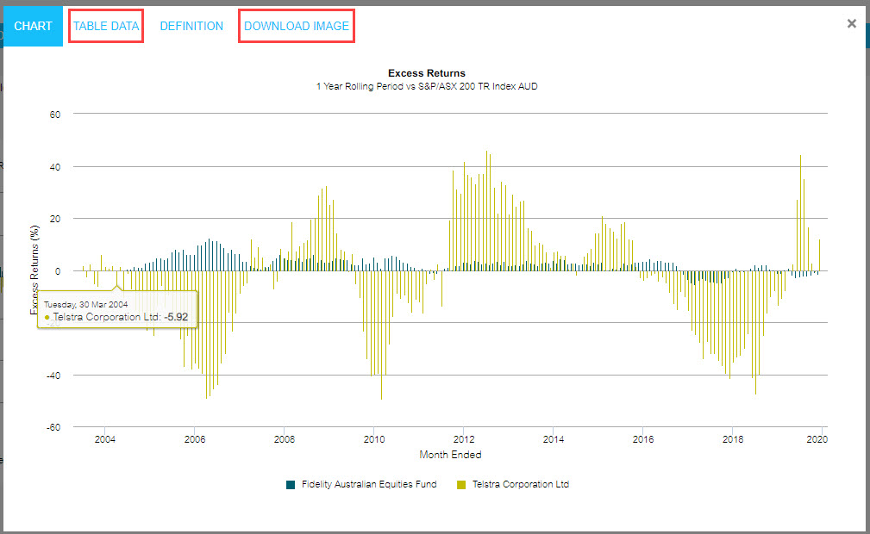Click the teal Fidelity legend swatch
This screenshot has height=534, width=870.
tap(291, 484)
